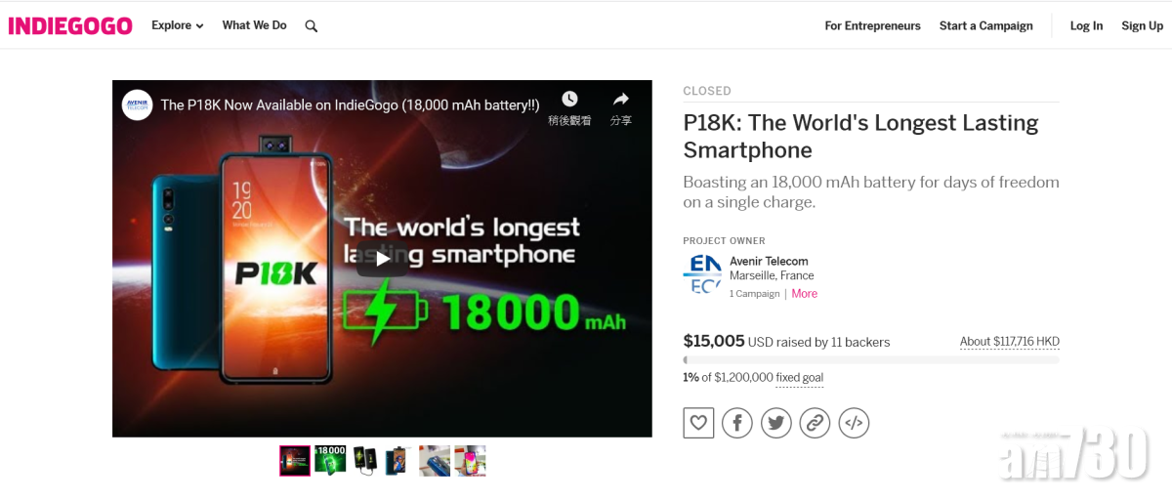Share campaign on Twitter
1172x500 pixels.
775,423
